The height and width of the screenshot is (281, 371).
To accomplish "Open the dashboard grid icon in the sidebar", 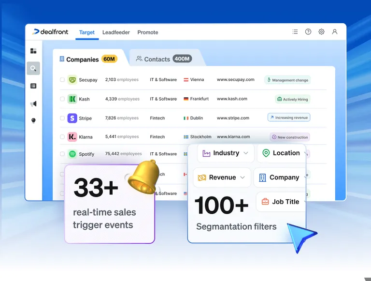I will pos(33,51).
